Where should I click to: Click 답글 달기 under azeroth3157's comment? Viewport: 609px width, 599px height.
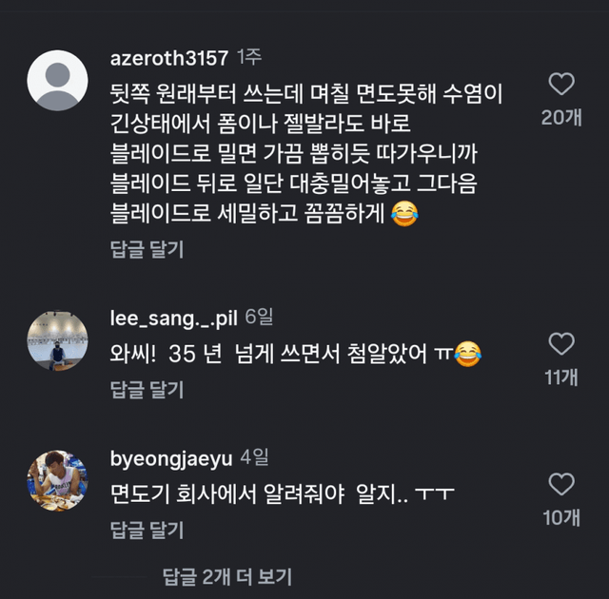click(147, 250)
